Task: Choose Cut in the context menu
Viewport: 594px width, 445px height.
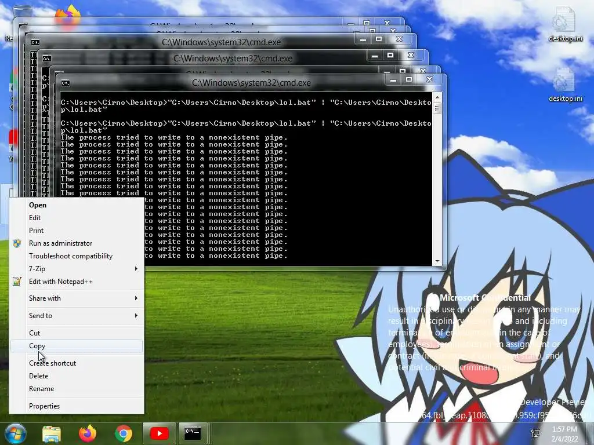Action: 77,333
